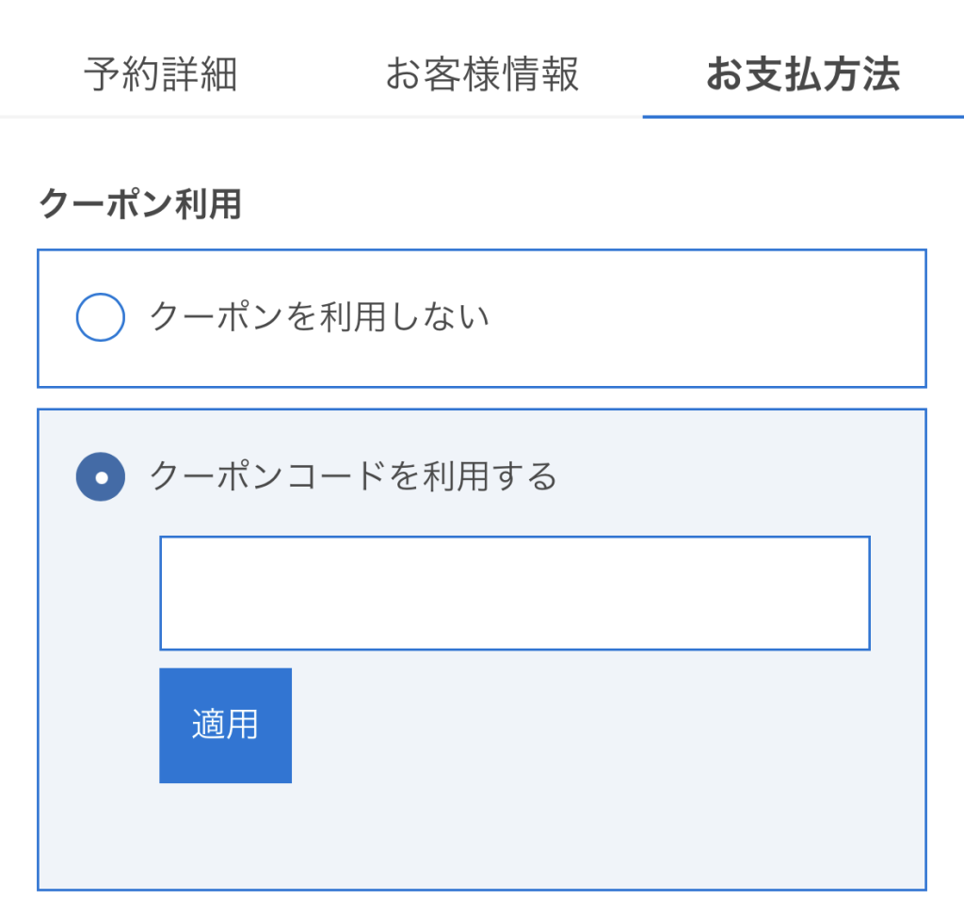This screenshot has height=915, width=964.
Task: Click the unselected empty radio circle
Action: [x=101, y=317]
